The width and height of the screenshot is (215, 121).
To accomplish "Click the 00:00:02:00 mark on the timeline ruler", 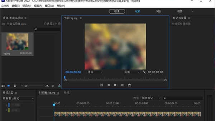I will click(x=112, y=103).
